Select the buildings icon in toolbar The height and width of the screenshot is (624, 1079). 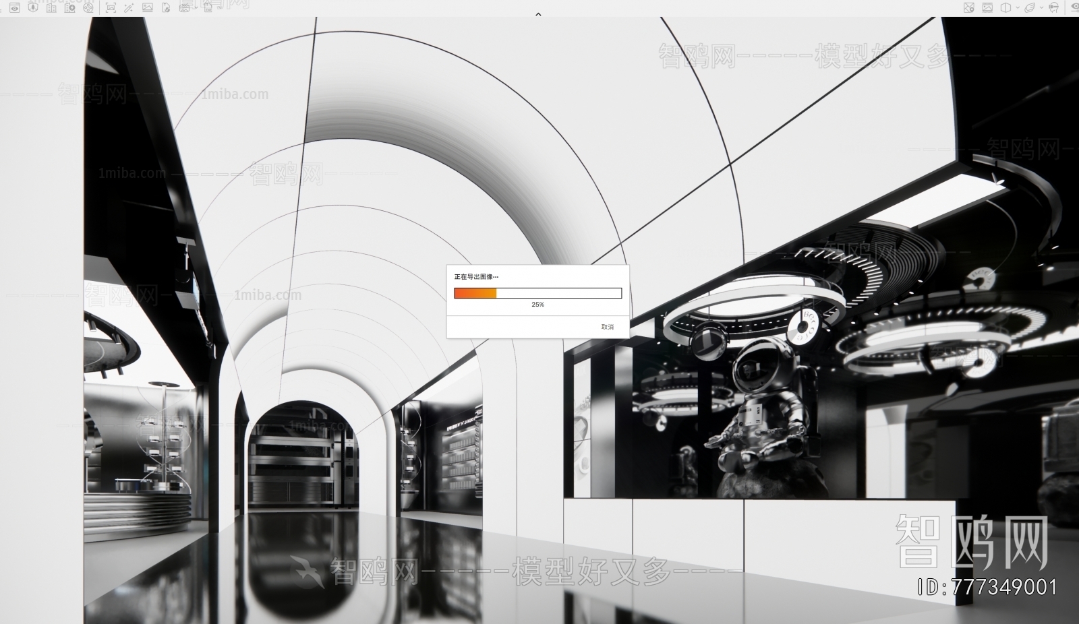point(51,8)
